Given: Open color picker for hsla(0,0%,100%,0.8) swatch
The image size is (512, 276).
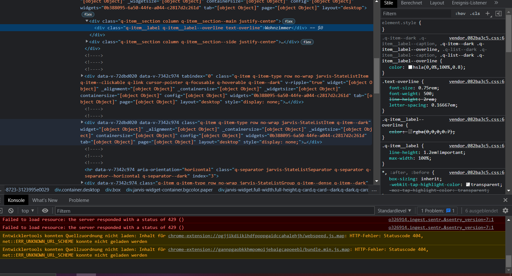Looking at the screenshot, I should (x=410, y=67).
